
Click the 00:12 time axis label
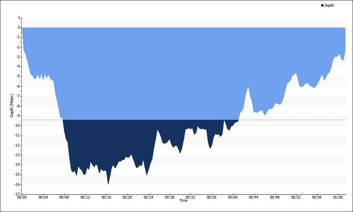pos(85,197)
